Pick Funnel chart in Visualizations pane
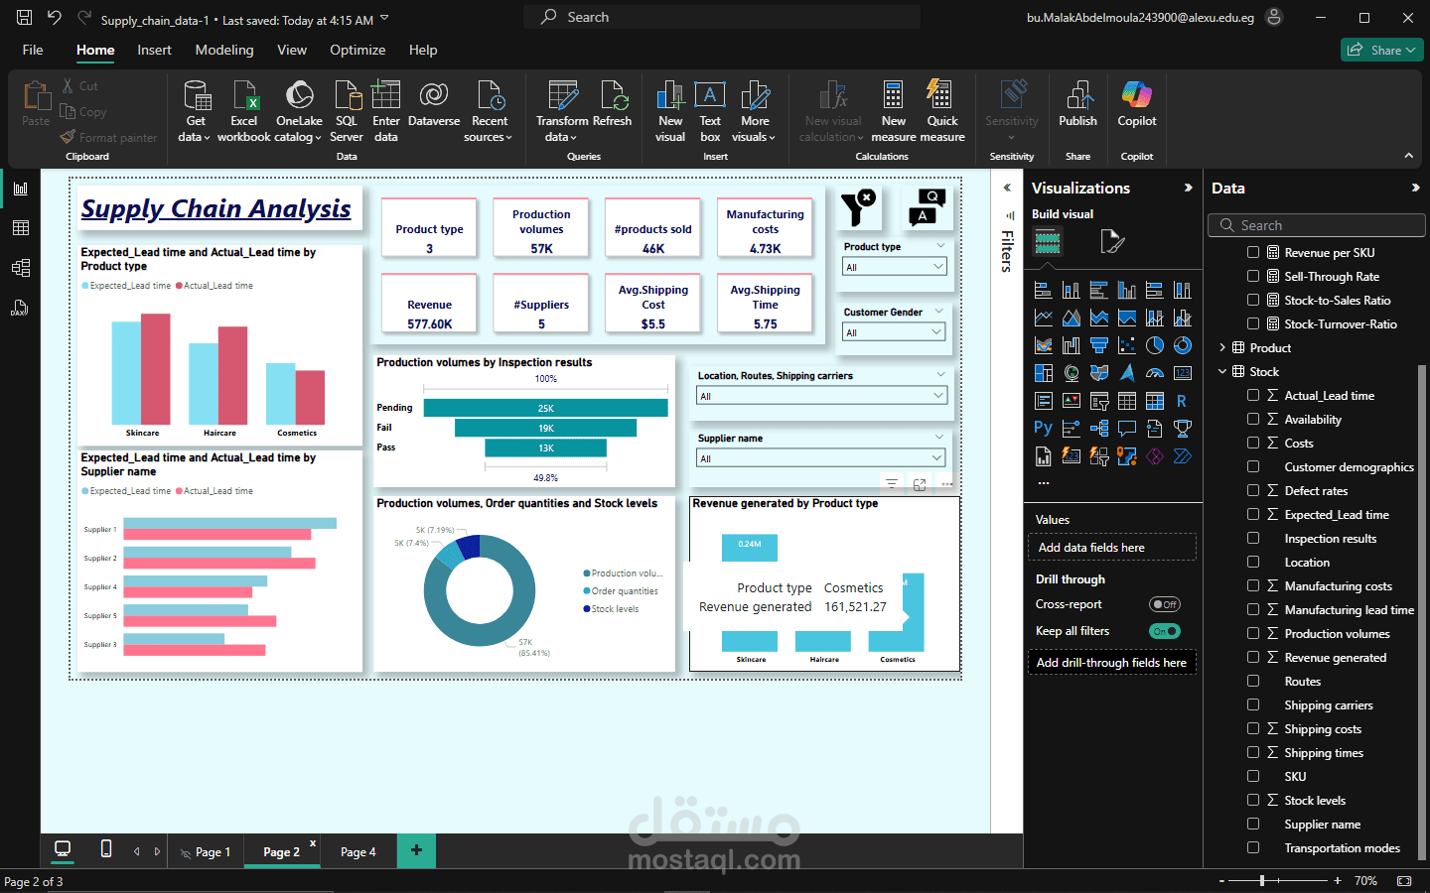The image size is (1430, 893). point(1099,345)
